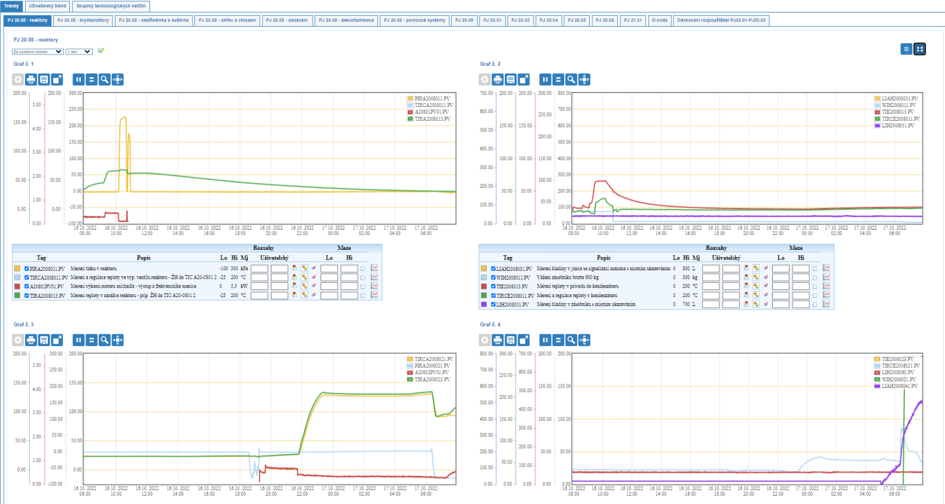Toggle the A20801PV01.PV tag checkbox

[27, 286]
